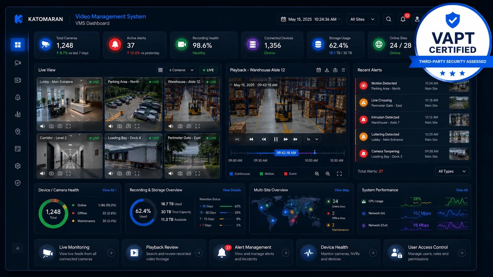The image size is (493, 277).
Task: Mute the Corridor - Level 2 feed
Action: coord(42,173)
